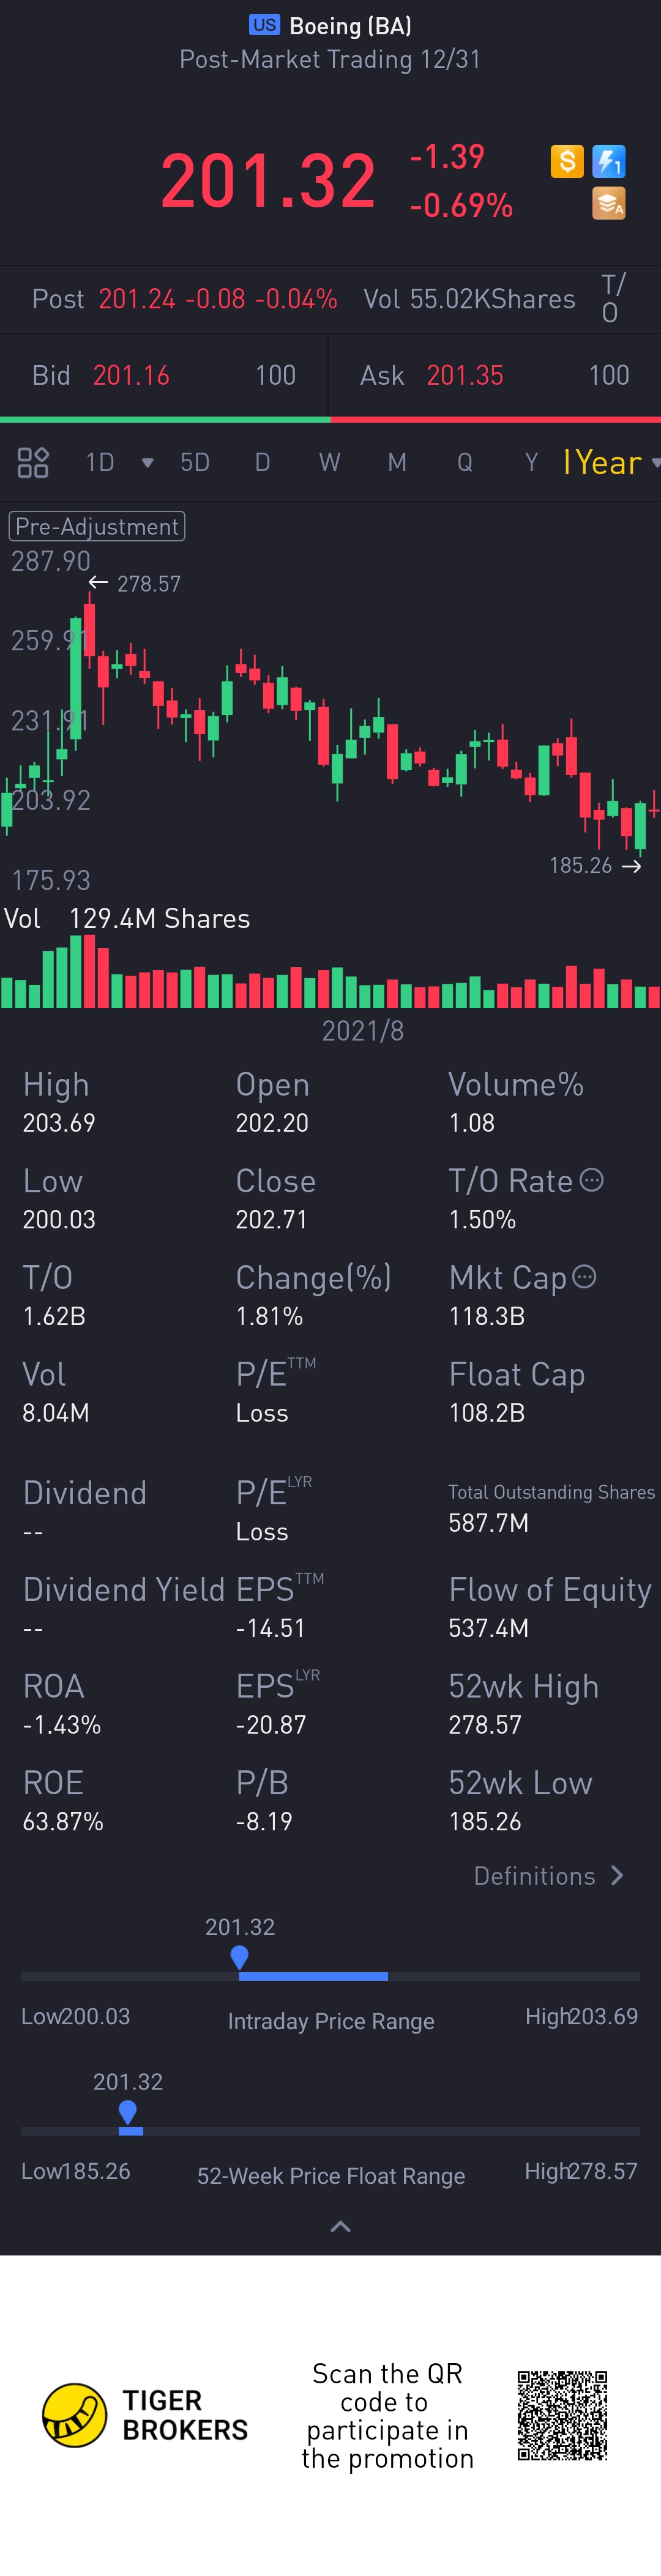This screenshot has width=661, height=2576.
Task: Click the info icon beside Mkt Cap
Action: point(585,1276)
